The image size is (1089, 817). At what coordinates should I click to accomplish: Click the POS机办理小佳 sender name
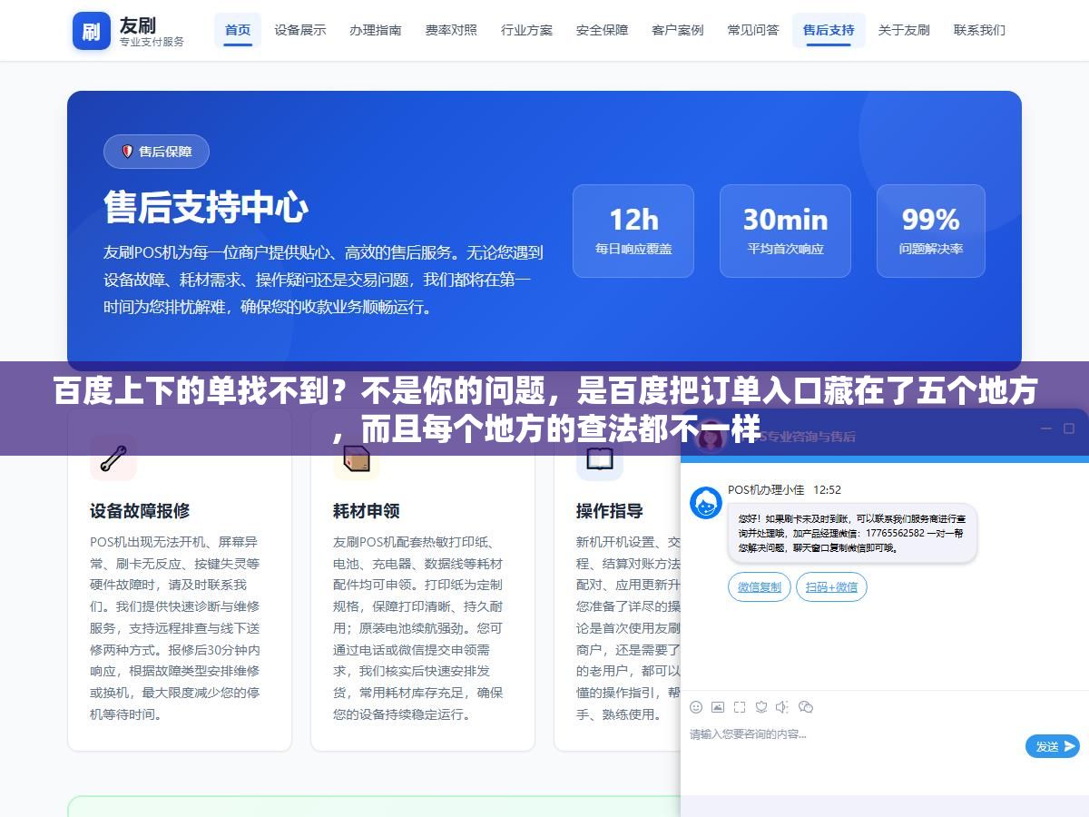[x=766, y=489]
